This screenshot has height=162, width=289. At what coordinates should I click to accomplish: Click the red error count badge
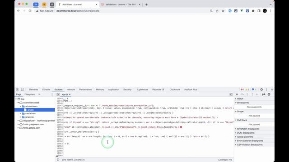click(242, 90)
